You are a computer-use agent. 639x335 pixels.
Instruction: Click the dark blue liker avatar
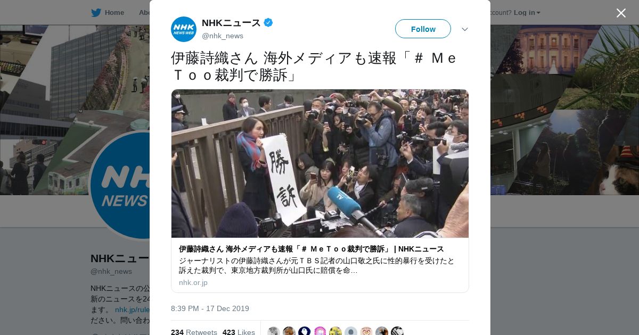click(305, 332)
